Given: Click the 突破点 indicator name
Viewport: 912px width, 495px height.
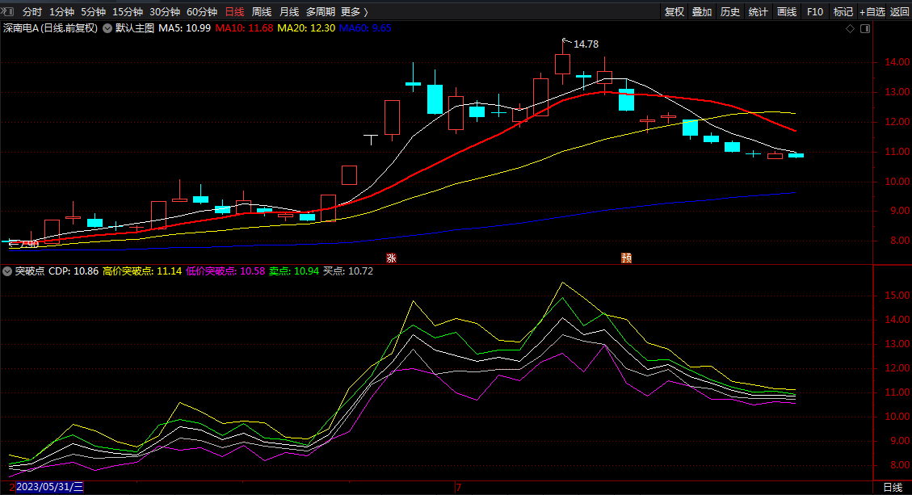Looking at the screenshot, I should click(x=30, y=271).
